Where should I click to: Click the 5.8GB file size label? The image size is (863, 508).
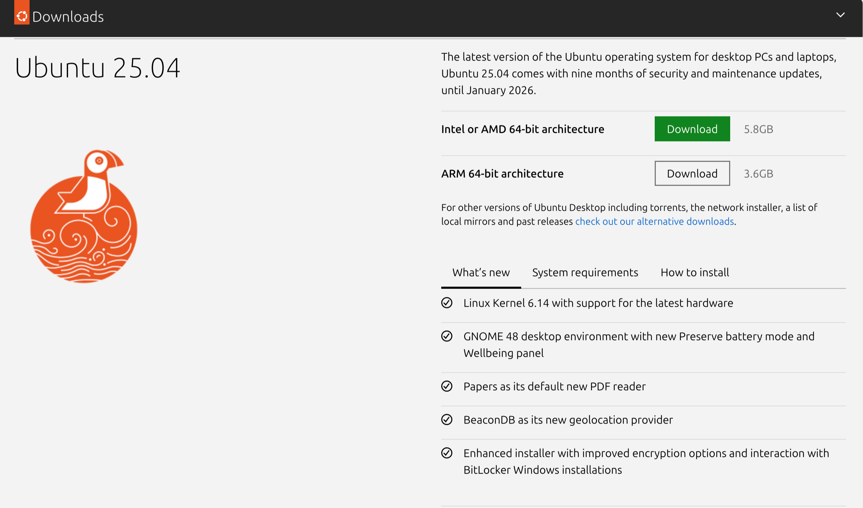[758, 129]
